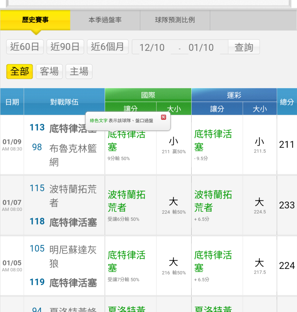Click 216 輸50% international over/under
The height and width of the screenshot is (312, 297).
coord(174,273)
